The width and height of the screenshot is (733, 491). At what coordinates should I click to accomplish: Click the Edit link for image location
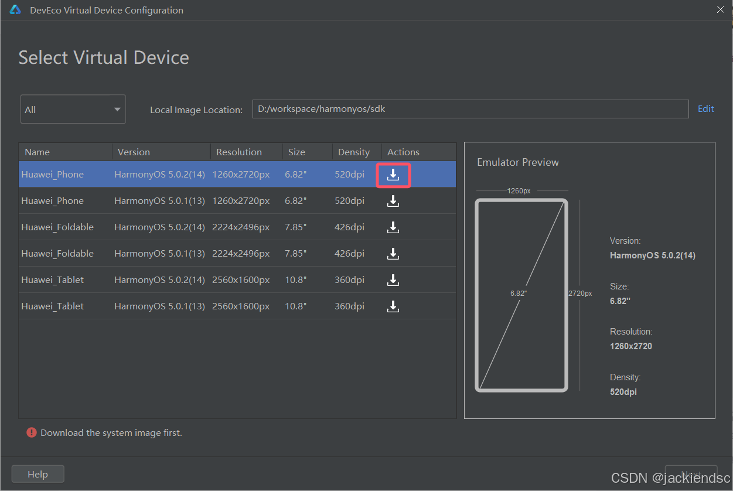[x=705, y=108]
